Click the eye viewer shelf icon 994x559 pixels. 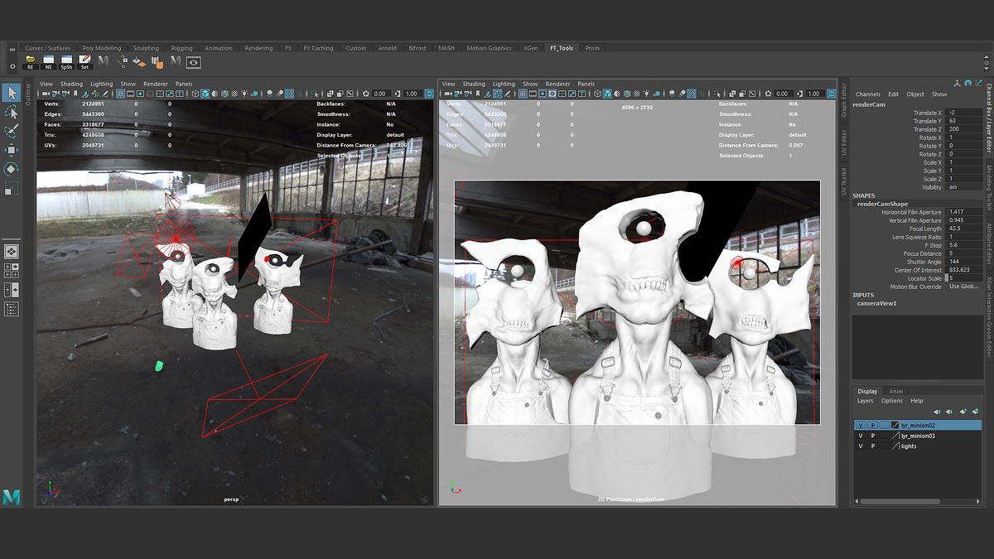tap(193, 61)
